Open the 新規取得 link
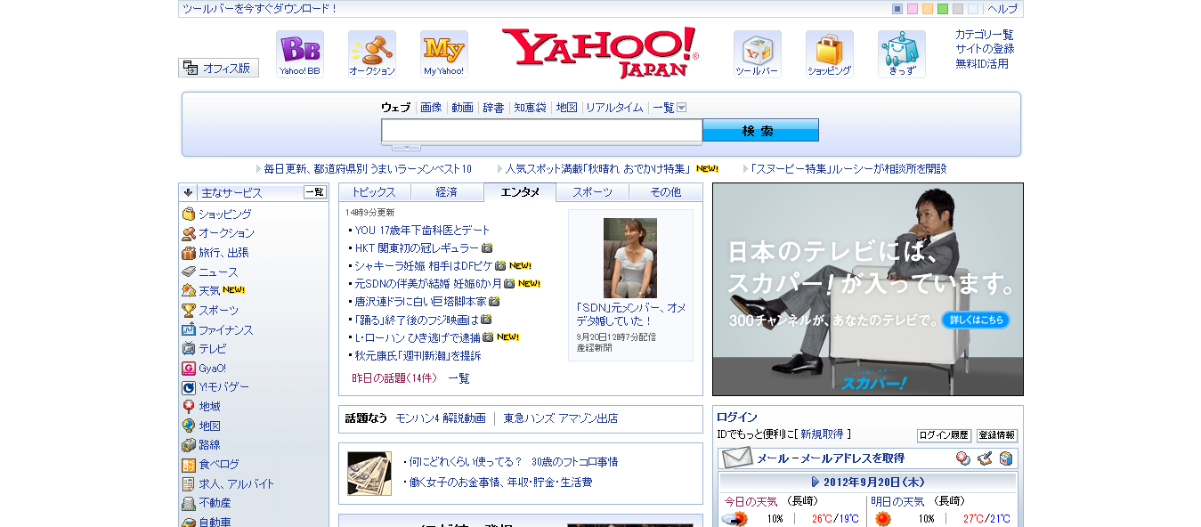 click(x=822, y=434)
